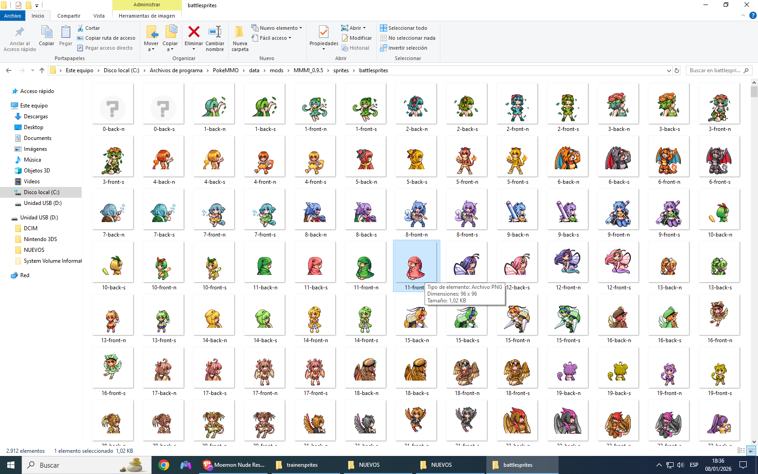Click the Nueva carpeta icon

tap(240, 32)
